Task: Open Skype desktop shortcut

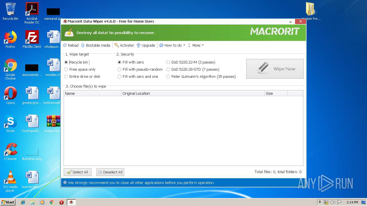Action: point(10,124)
